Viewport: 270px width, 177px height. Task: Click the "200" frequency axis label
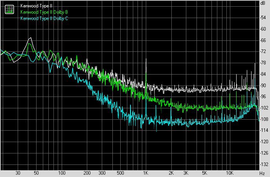[87, 173]
